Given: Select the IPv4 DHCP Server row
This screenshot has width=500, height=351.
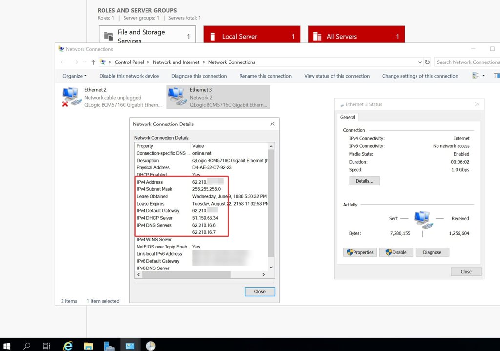Looking at the screenshot, I should (x=201, y=218).
